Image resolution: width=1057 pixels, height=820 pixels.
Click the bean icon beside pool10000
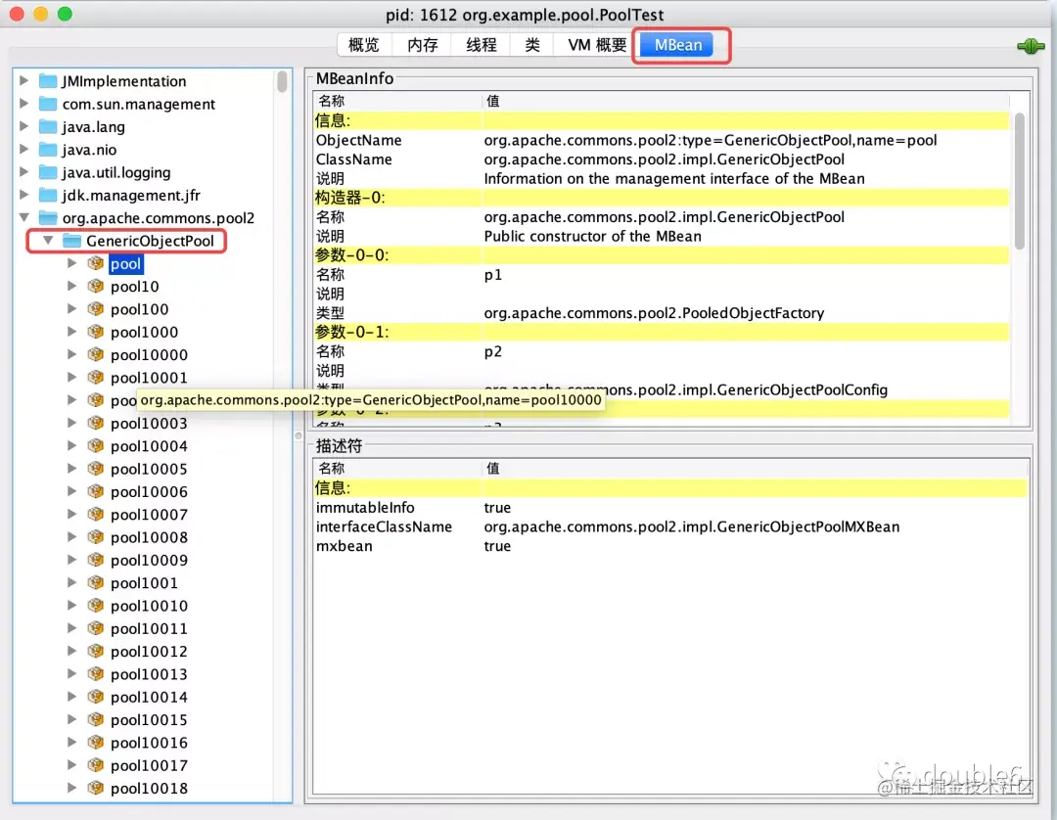pos(96,354)
